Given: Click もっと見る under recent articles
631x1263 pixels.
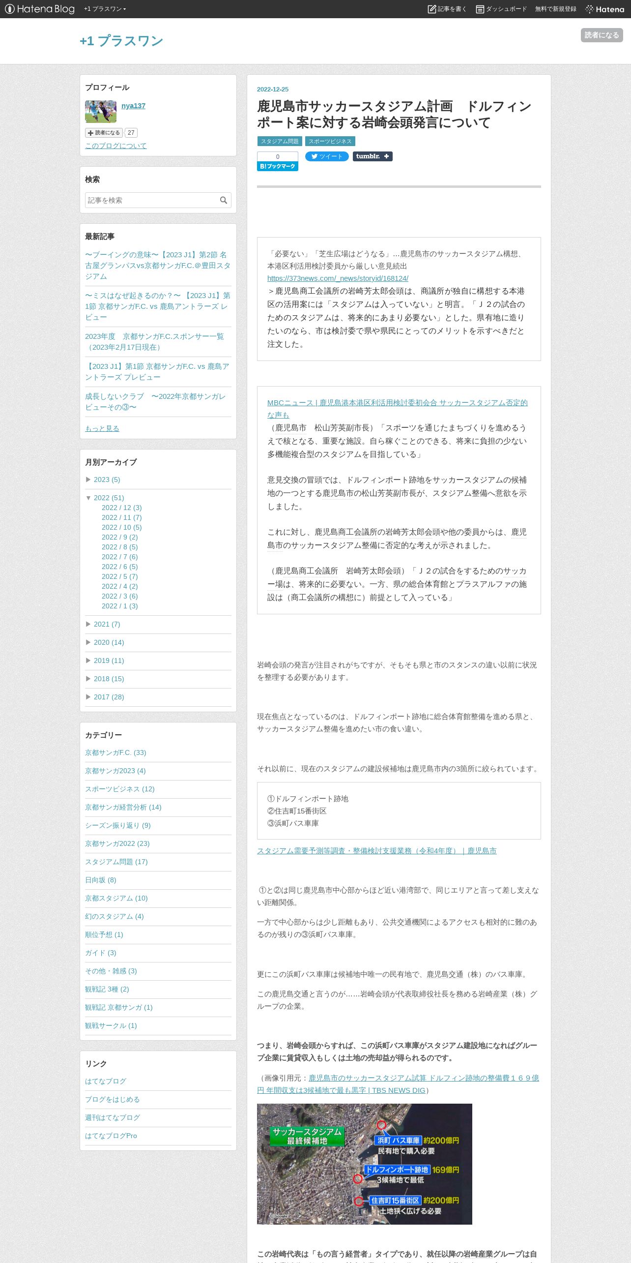Looking at the screenshot, I should pos(102,428).
